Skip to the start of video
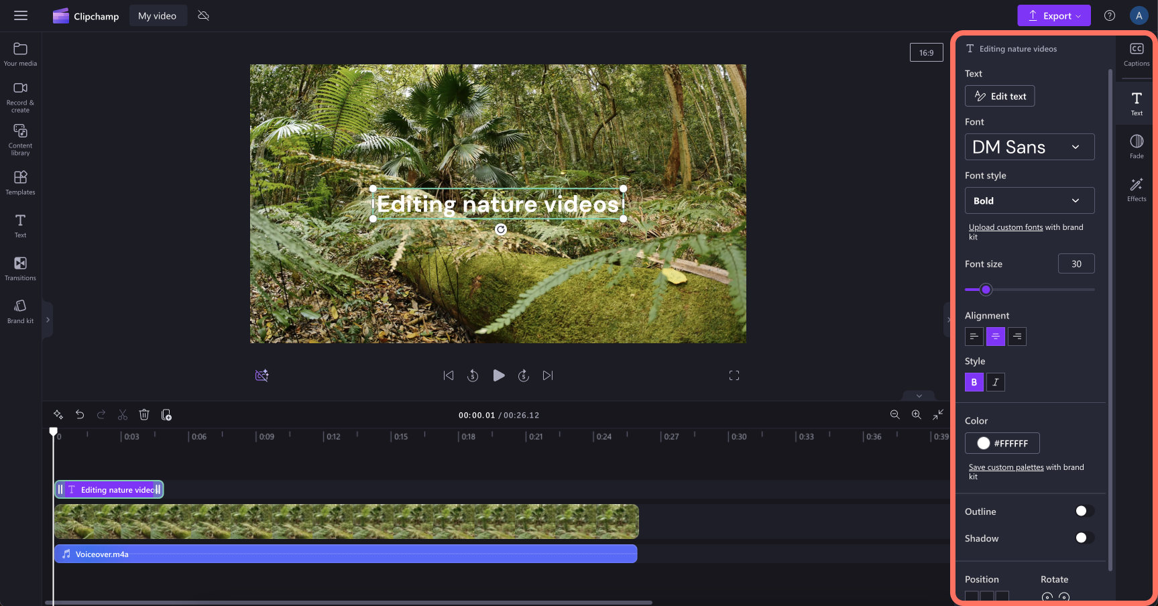 pyautogui.click(x=449, y=375)
